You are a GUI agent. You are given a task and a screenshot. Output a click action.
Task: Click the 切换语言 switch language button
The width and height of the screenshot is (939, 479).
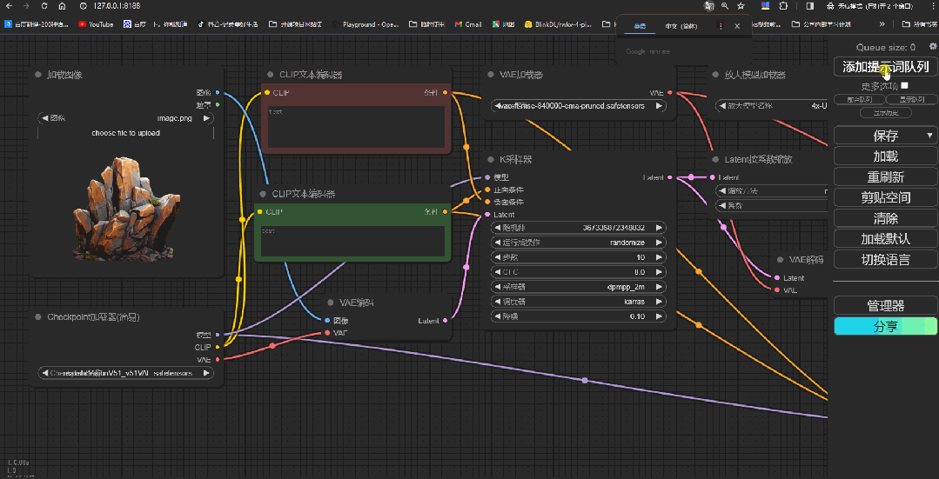(x=886, y=260)
